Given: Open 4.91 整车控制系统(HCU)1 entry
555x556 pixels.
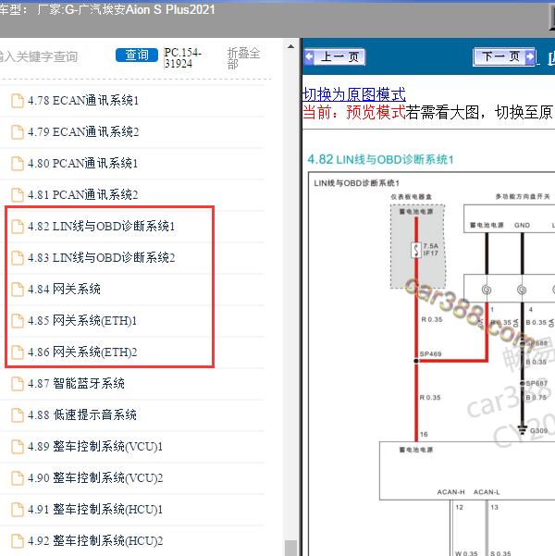Looking at the screenshot, I should point(95,509).
